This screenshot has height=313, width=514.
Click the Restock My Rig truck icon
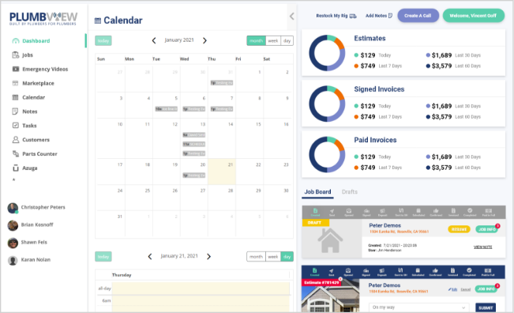pyautogui.click(x=353, y=16)
